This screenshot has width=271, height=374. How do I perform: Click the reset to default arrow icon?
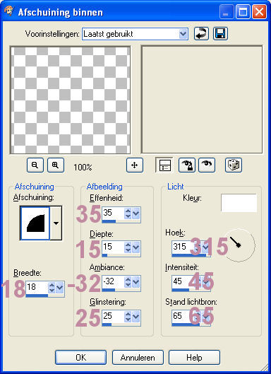coord(201,34)
